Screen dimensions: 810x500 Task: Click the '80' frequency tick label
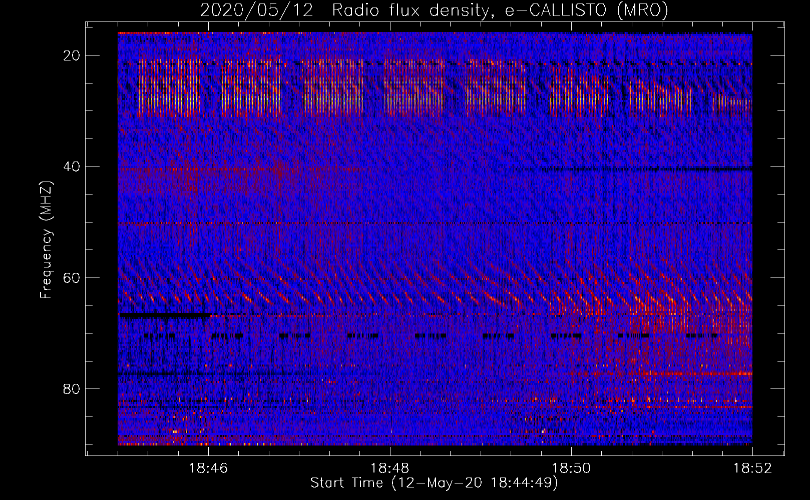click(72, 388)
